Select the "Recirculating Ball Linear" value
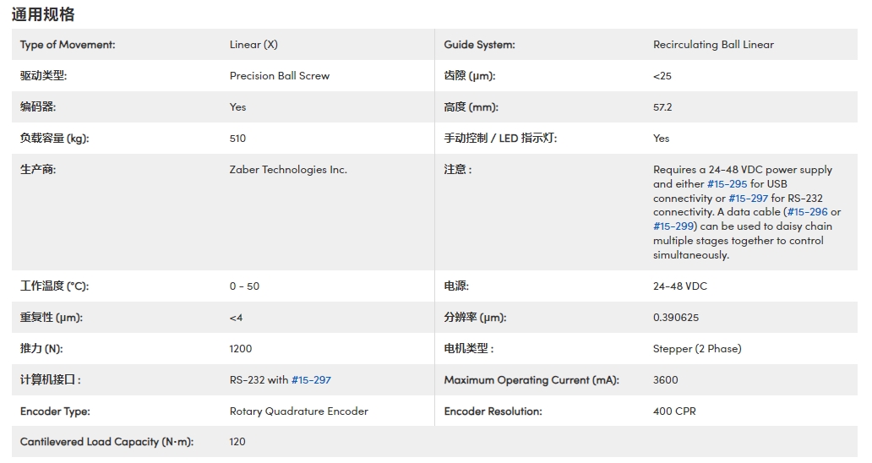872x463 pixels. pyautogui.click(x=713, y=45)
